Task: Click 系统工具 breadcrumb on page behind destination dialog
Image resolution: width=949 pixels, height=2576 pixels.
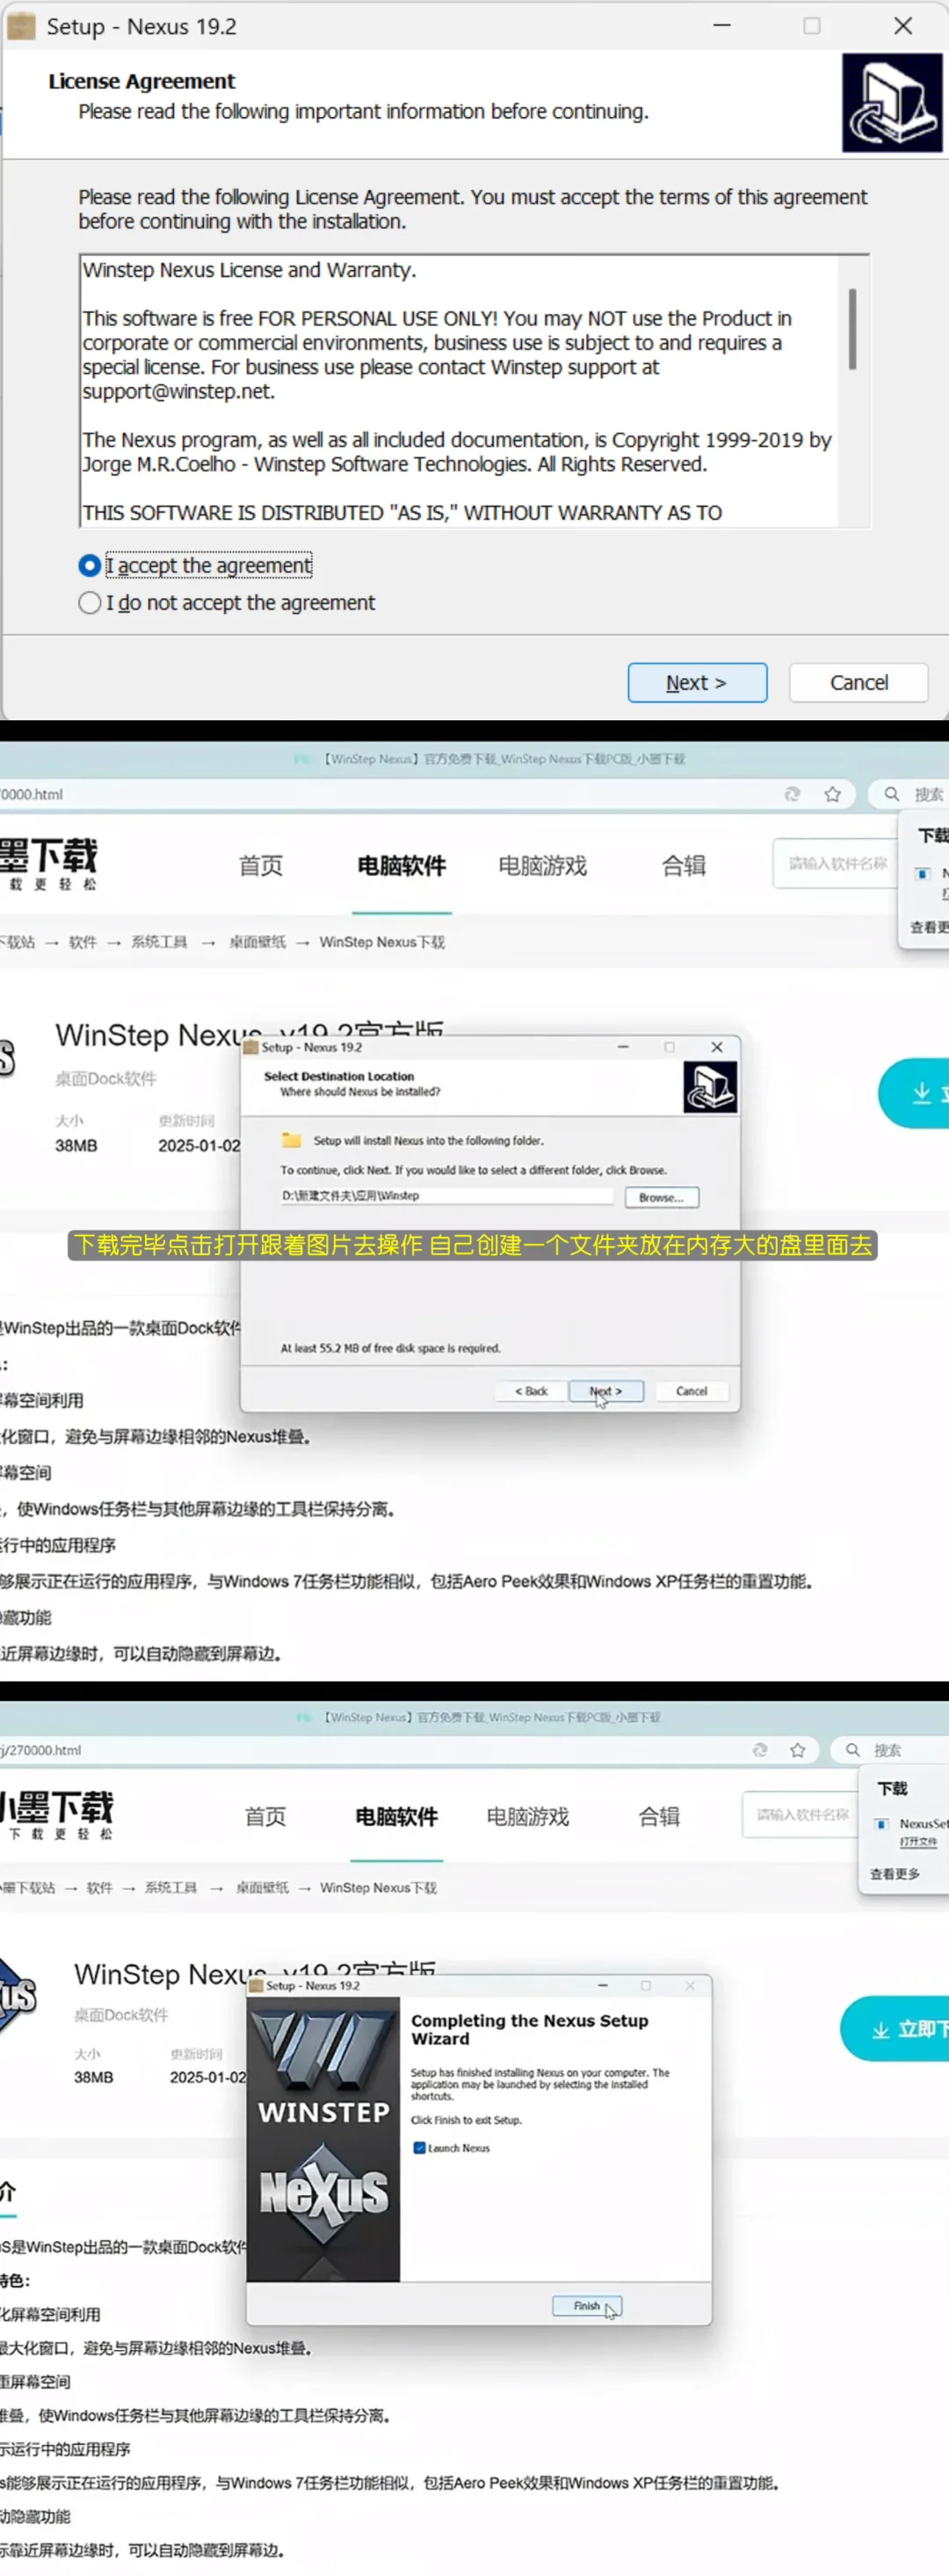Action: [159, 942]
